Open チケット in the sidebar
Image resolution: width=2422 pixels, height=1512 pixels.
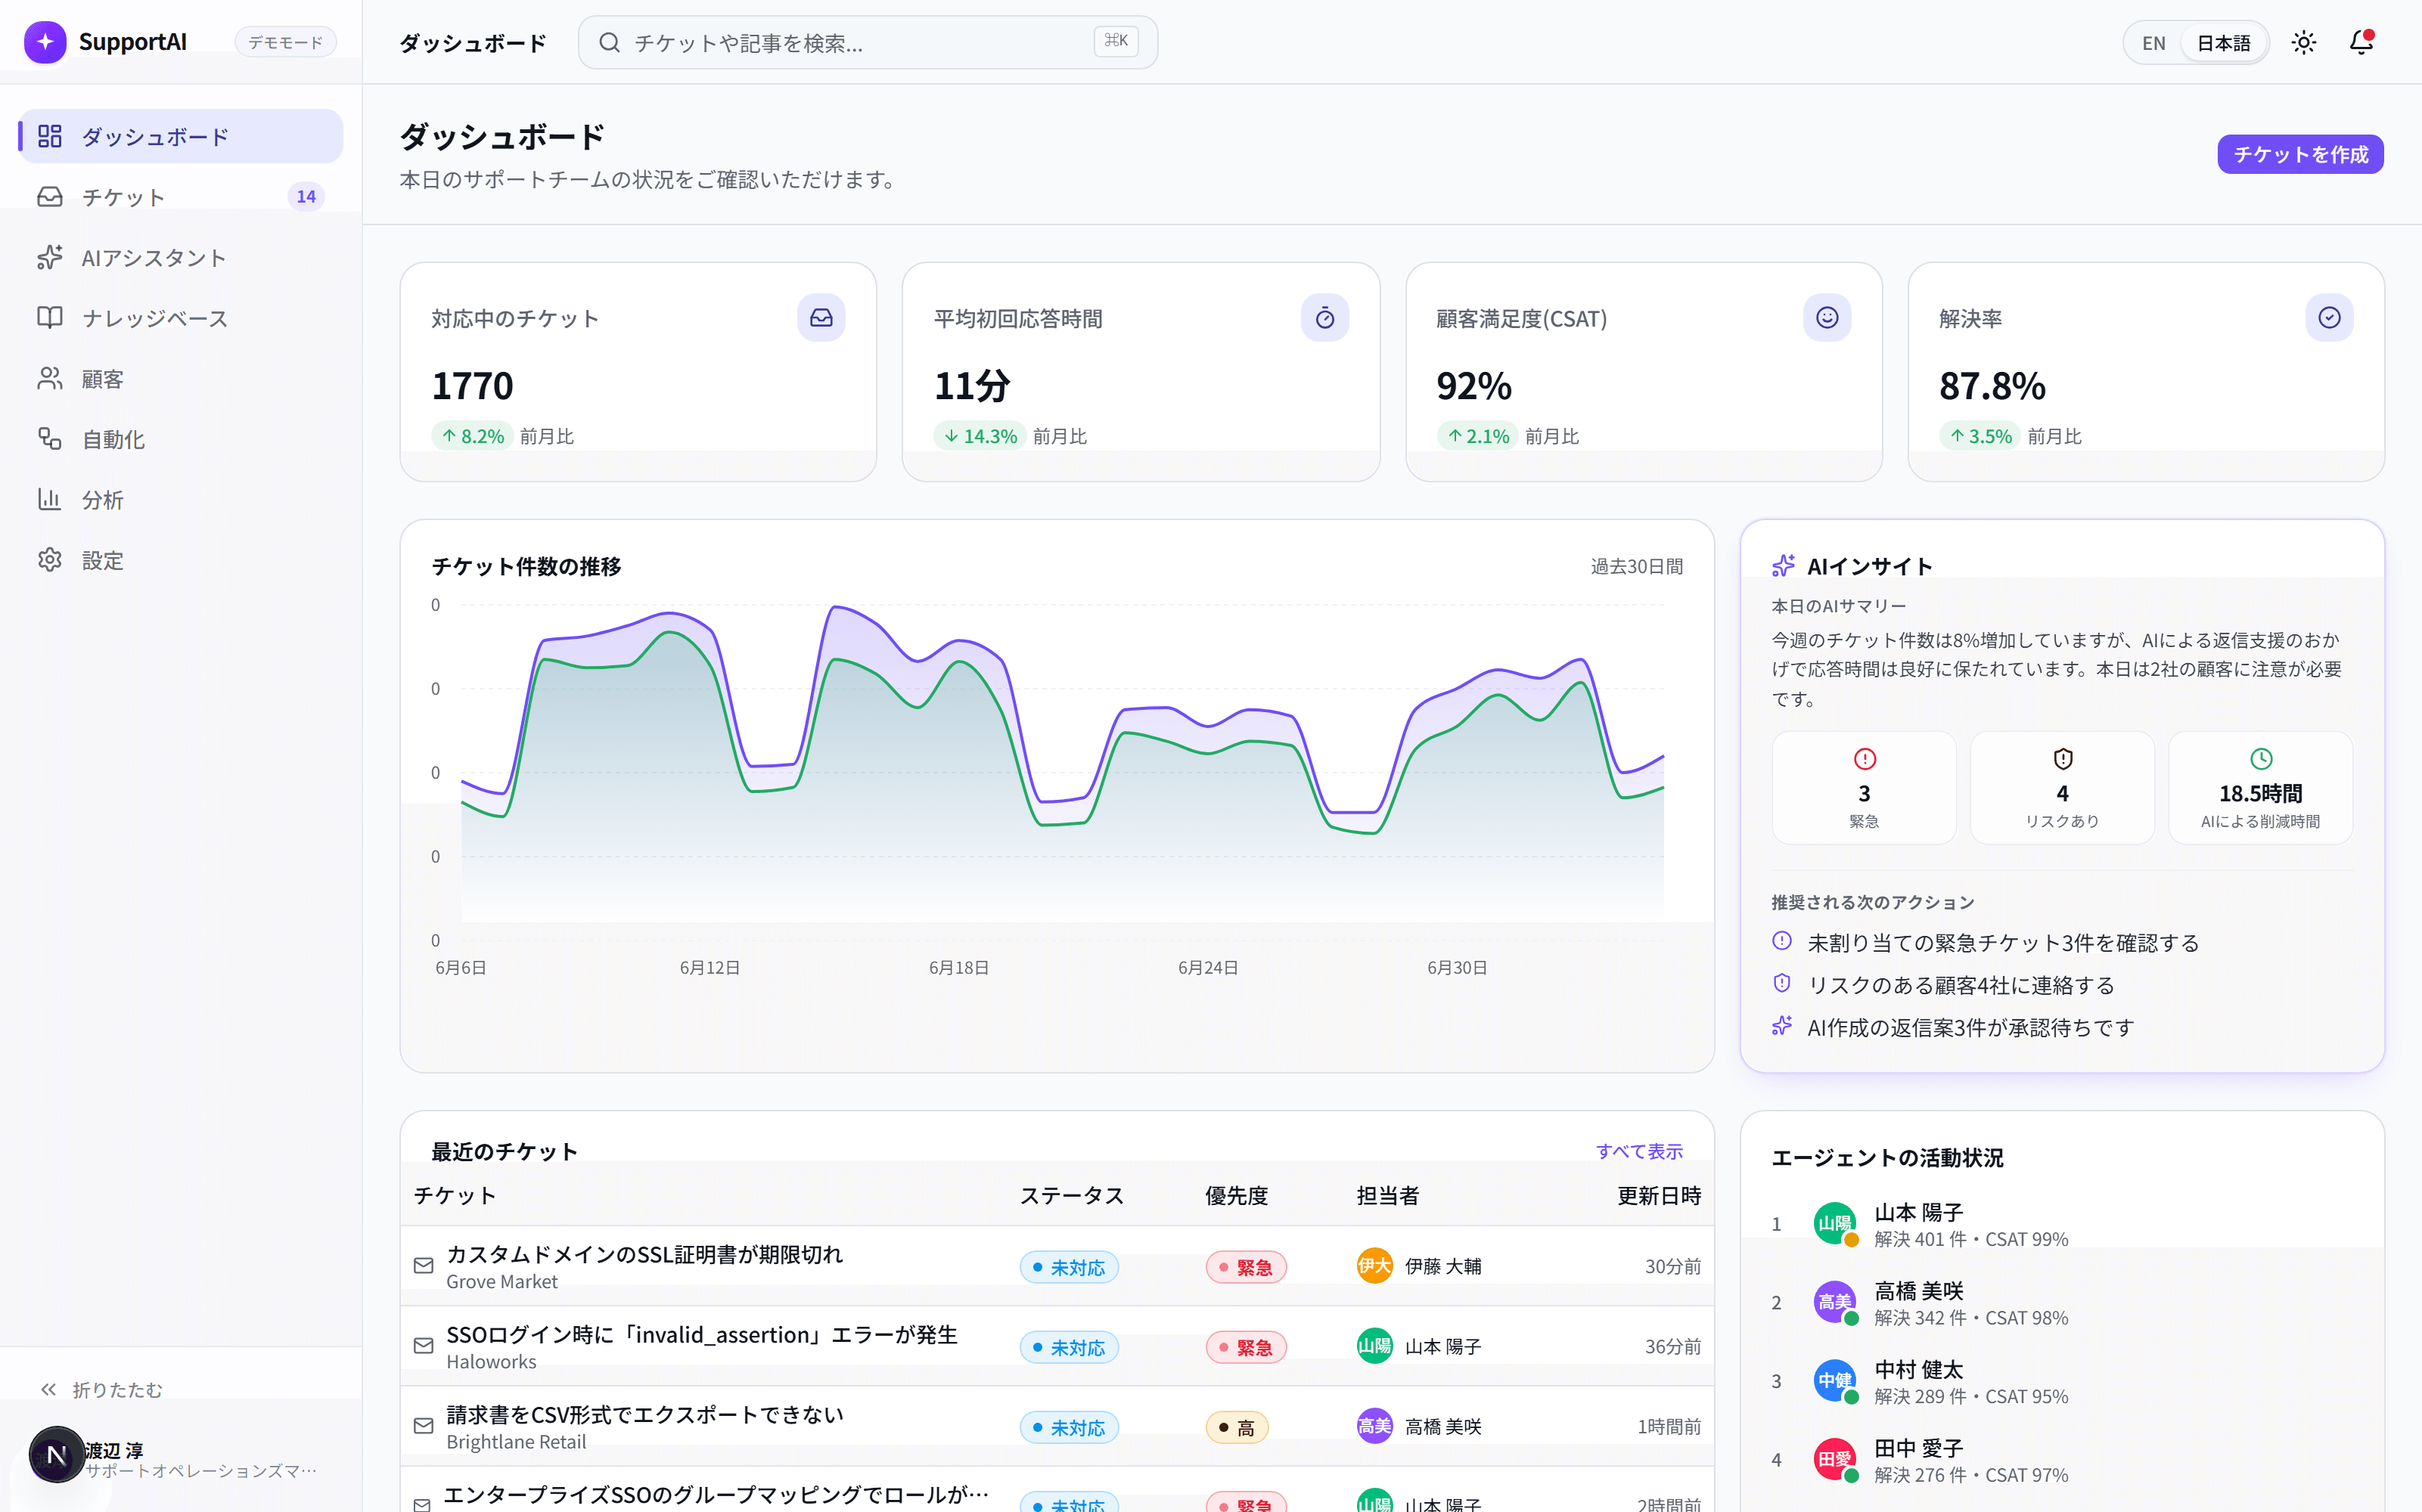pos(181,197)
